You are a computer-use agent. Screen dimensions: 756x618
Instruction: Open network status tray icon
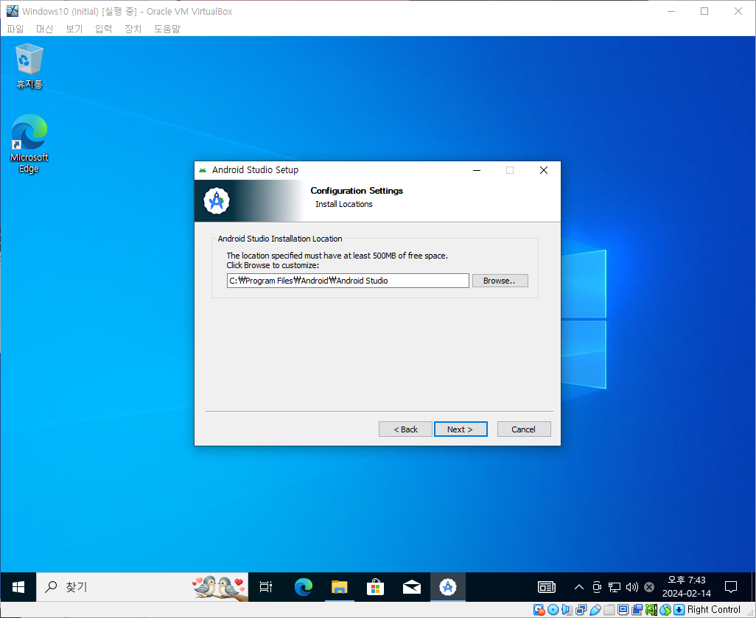(x=615, y=586)
